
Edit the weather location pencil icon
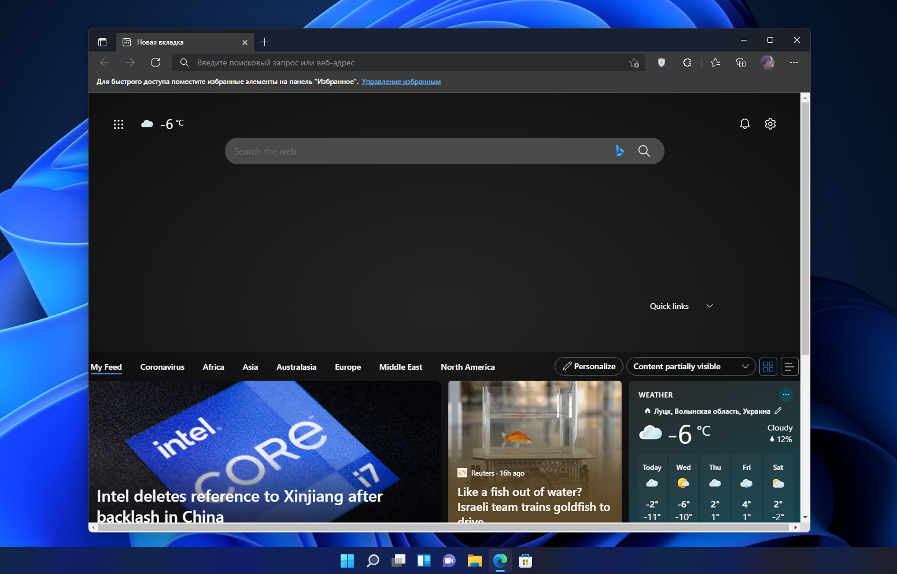pyautogui.click(x=778, y=411)
